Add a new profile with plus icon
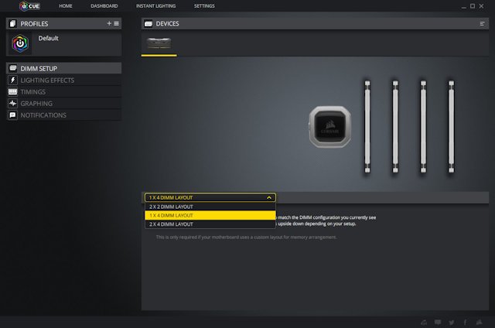 click(x=109, y=23)
